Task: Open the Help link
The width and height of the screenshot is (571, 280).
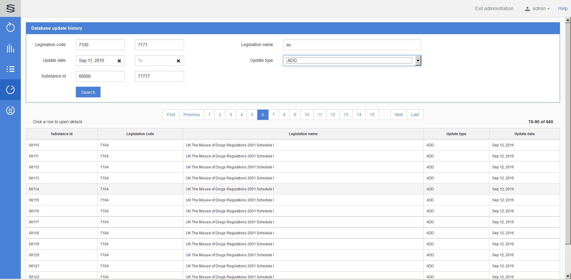Action: point(562,9)
